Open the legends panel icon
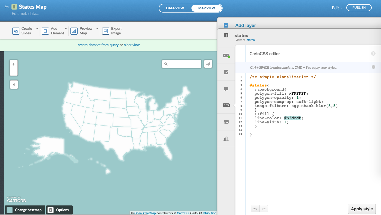381x215 pixels. (x=226, y=122)
